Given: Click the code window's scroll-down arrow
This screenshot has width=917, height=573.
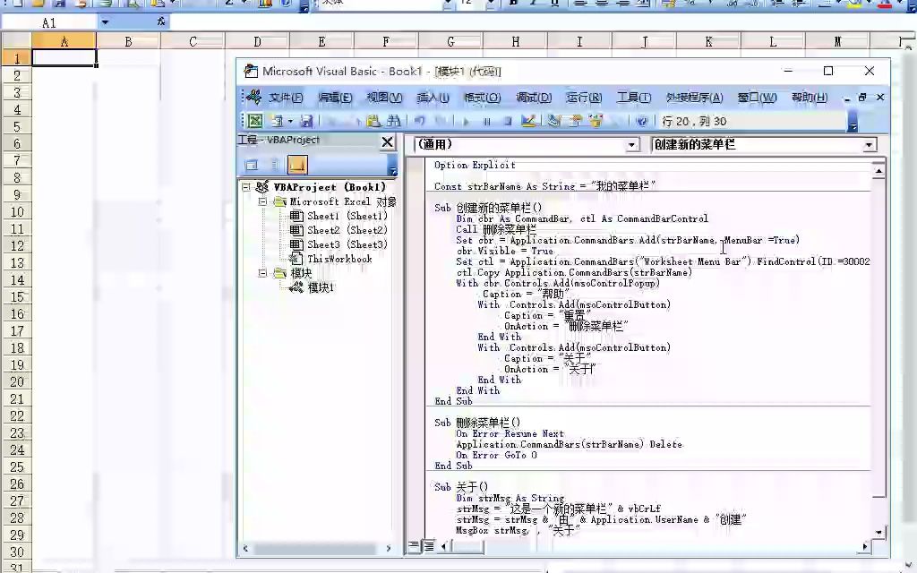Looking at the screenshot, I should [878, 533].
